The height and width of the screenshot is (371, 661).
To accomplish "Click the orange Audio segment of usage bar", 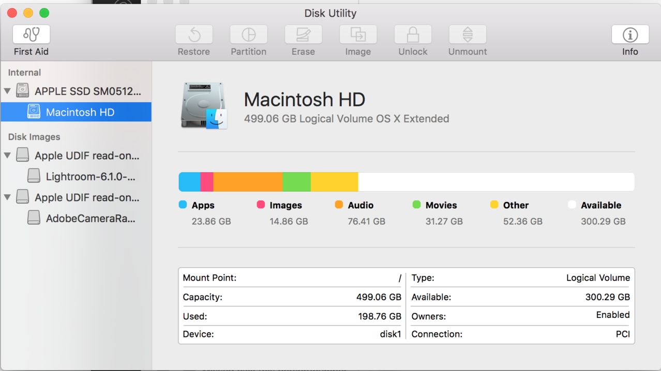I will 248,182.
